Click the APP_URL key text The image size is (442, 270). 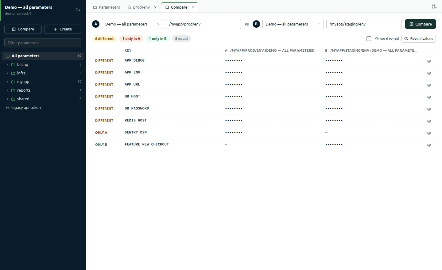132,85
